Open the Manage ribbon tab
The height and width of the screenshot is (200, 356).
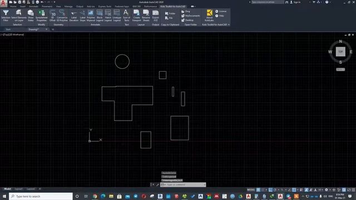point(68,6)
